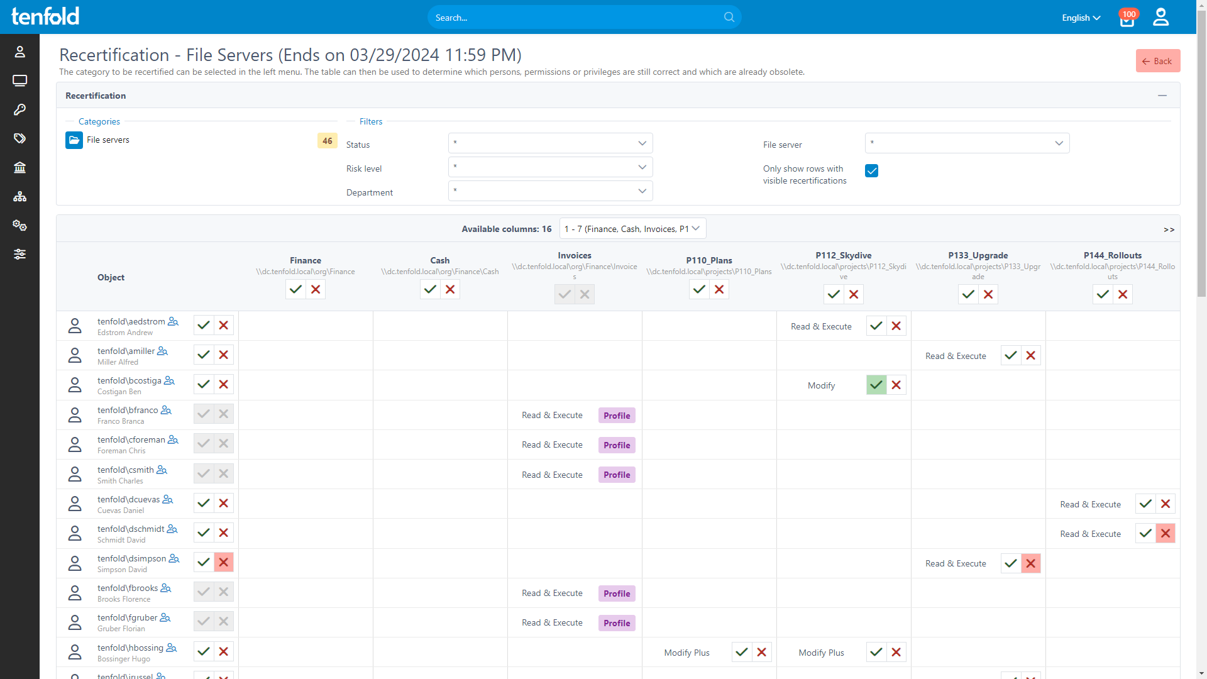Click the sliders settings sidebar icon
The height and width of the screenshot is (679, 1207).
tap(19, 255)
